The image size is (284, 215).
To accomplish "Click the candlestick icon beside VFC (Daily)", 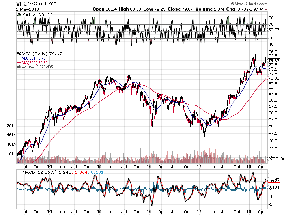I will pyautogui.click(x=19, y=54).
